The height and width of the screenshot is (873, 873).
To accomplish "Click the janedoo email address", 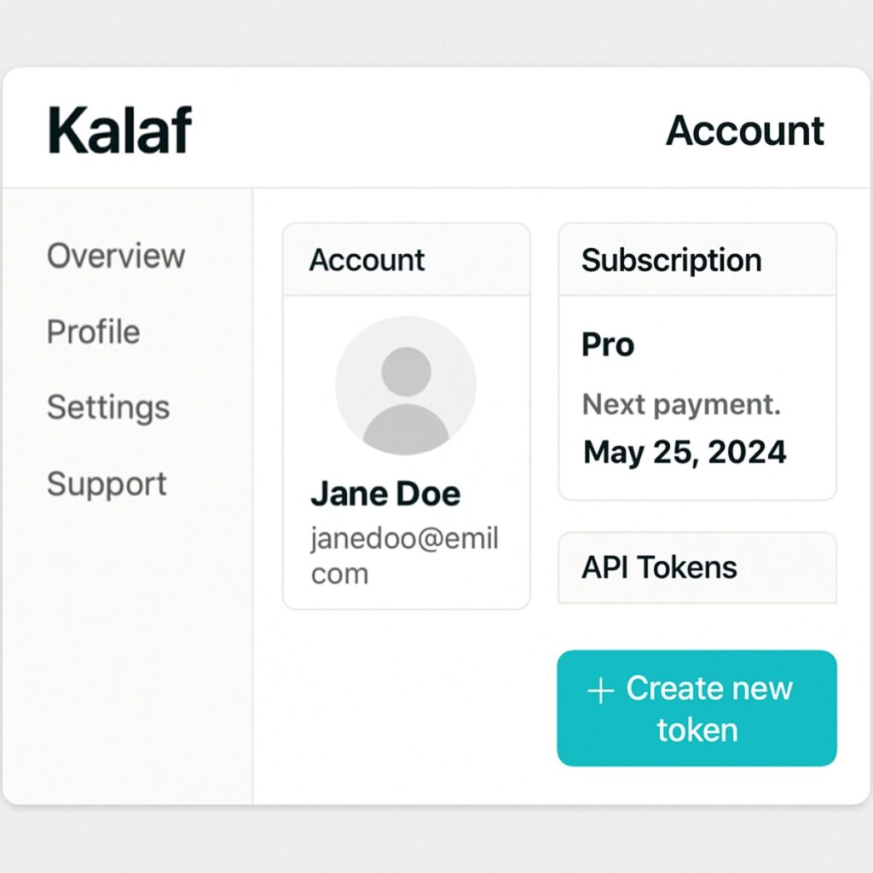I will coord(404,555).
